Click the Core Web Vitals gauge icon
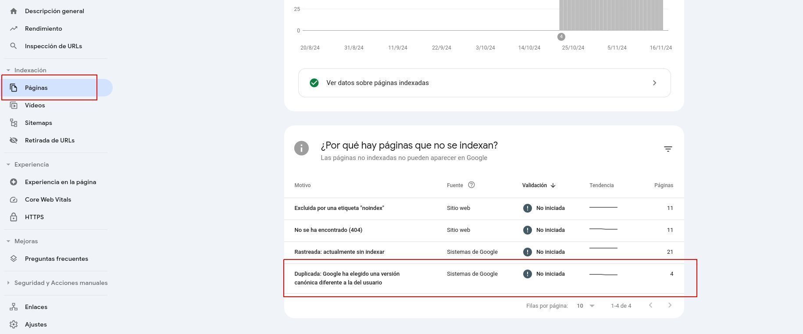This screenshot has height=334, width=803. pyautogui.click(x=14, y=199)
